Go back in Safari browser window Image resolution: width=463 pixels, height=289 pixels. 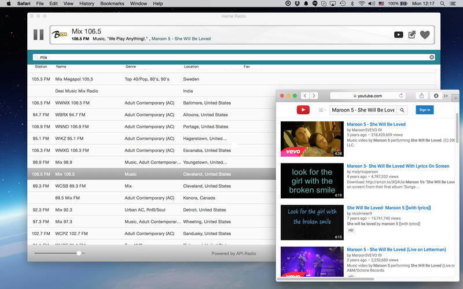point(304,96)
